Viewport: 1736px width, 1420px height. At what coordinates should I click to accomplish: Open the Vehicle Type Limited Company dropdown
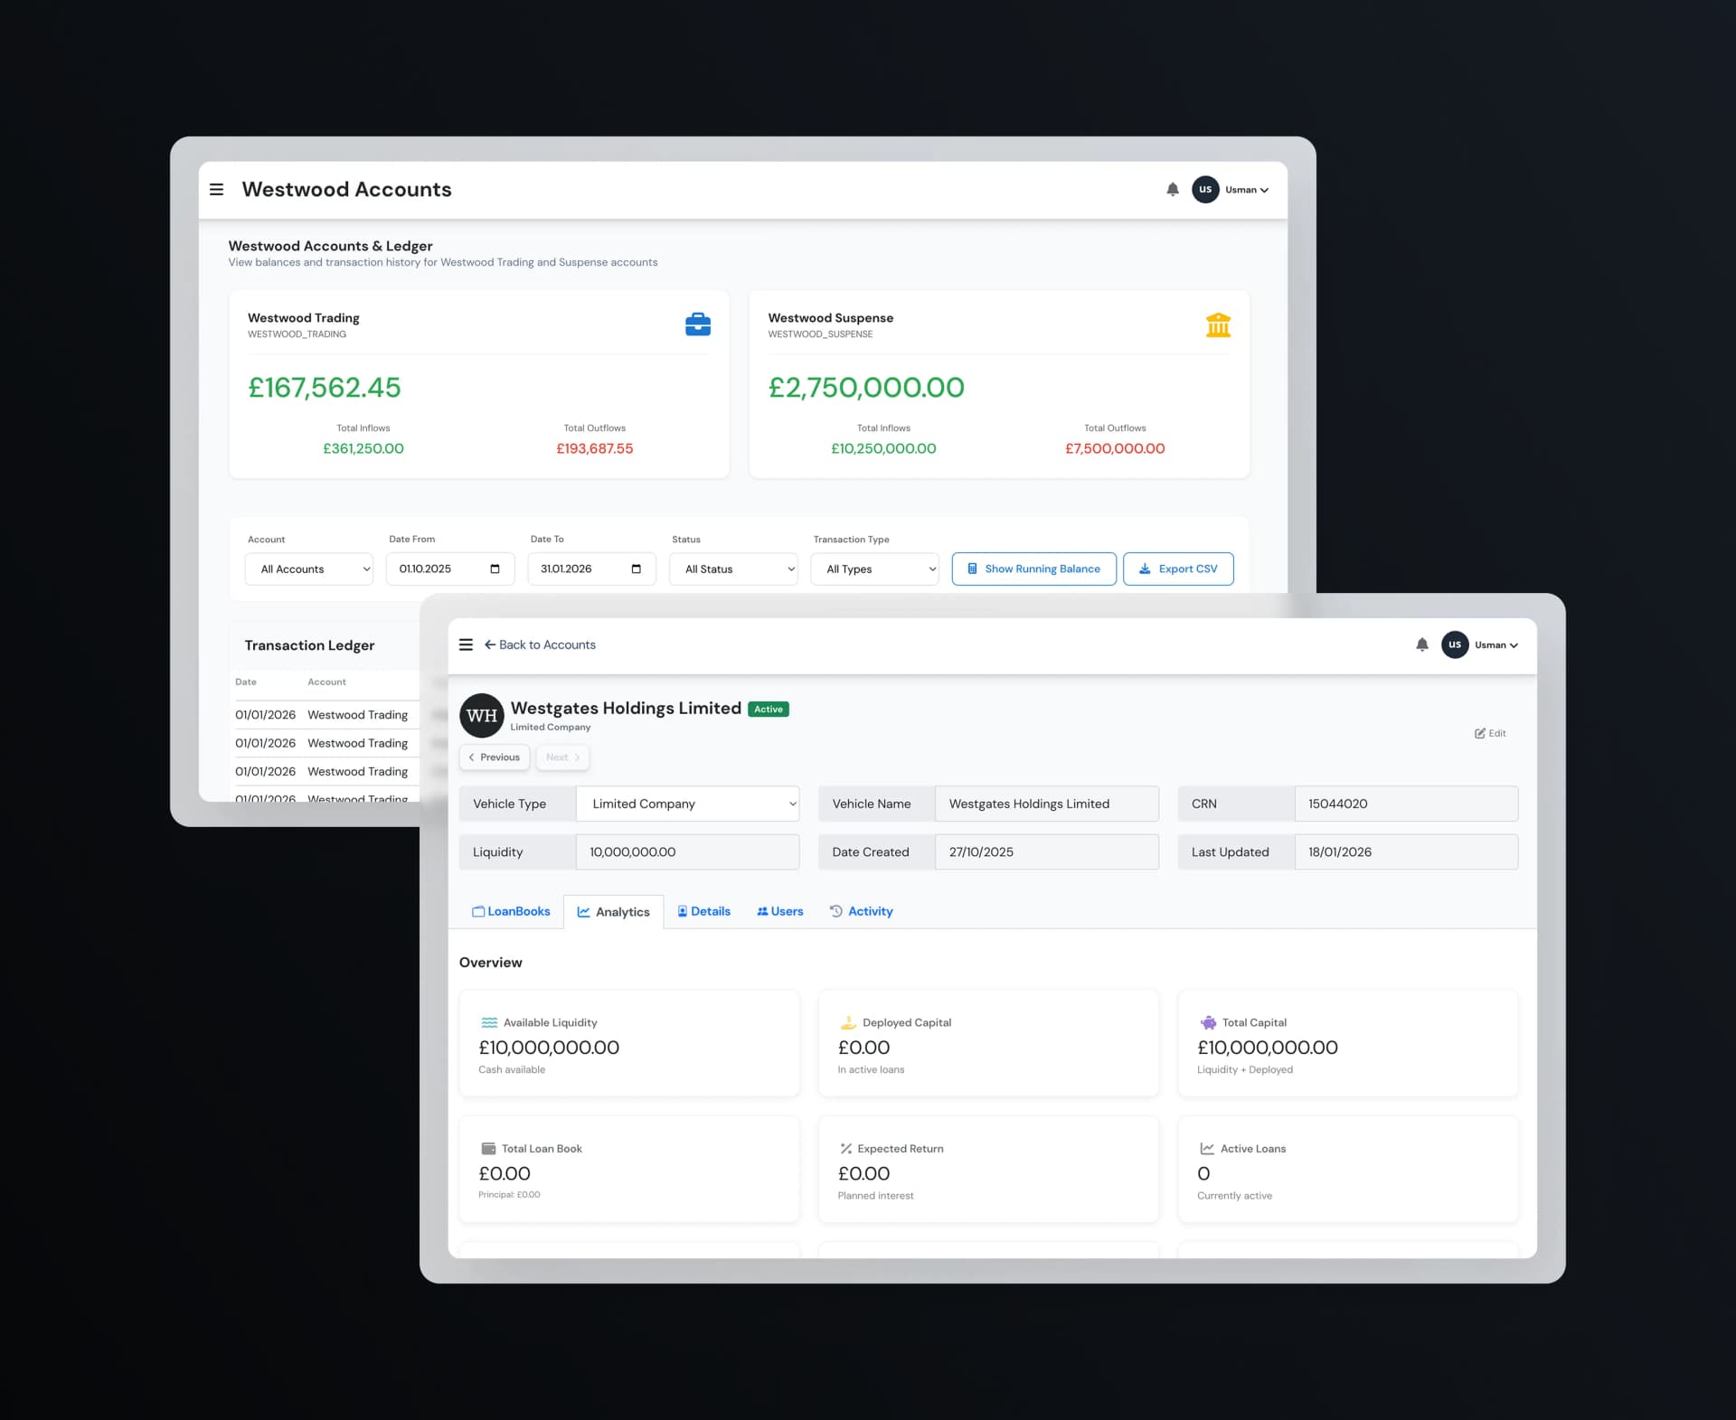coord(687,804)
